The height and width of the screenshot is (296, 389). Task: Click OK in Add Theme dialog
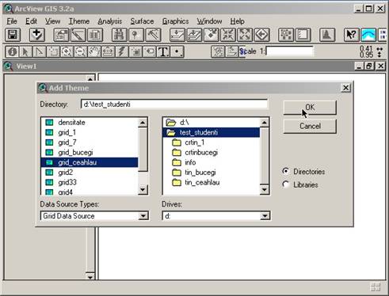click(x=310, y=108)
